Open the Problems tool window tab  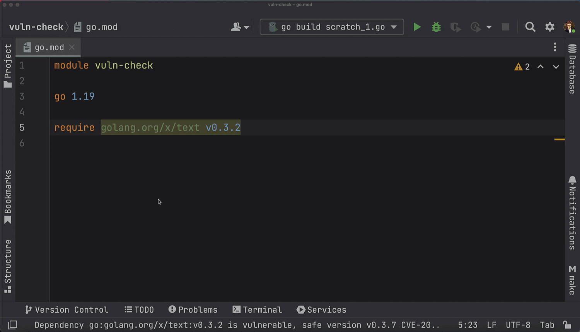[x=193, y=310]
